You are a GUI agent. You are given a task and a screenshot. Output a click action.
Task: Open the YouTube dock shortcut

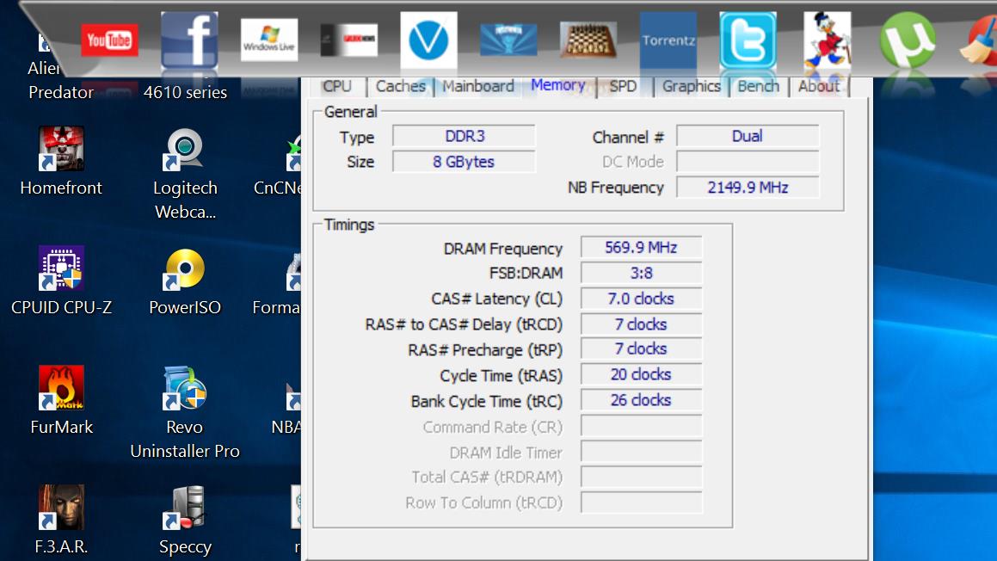coord(109,40)
